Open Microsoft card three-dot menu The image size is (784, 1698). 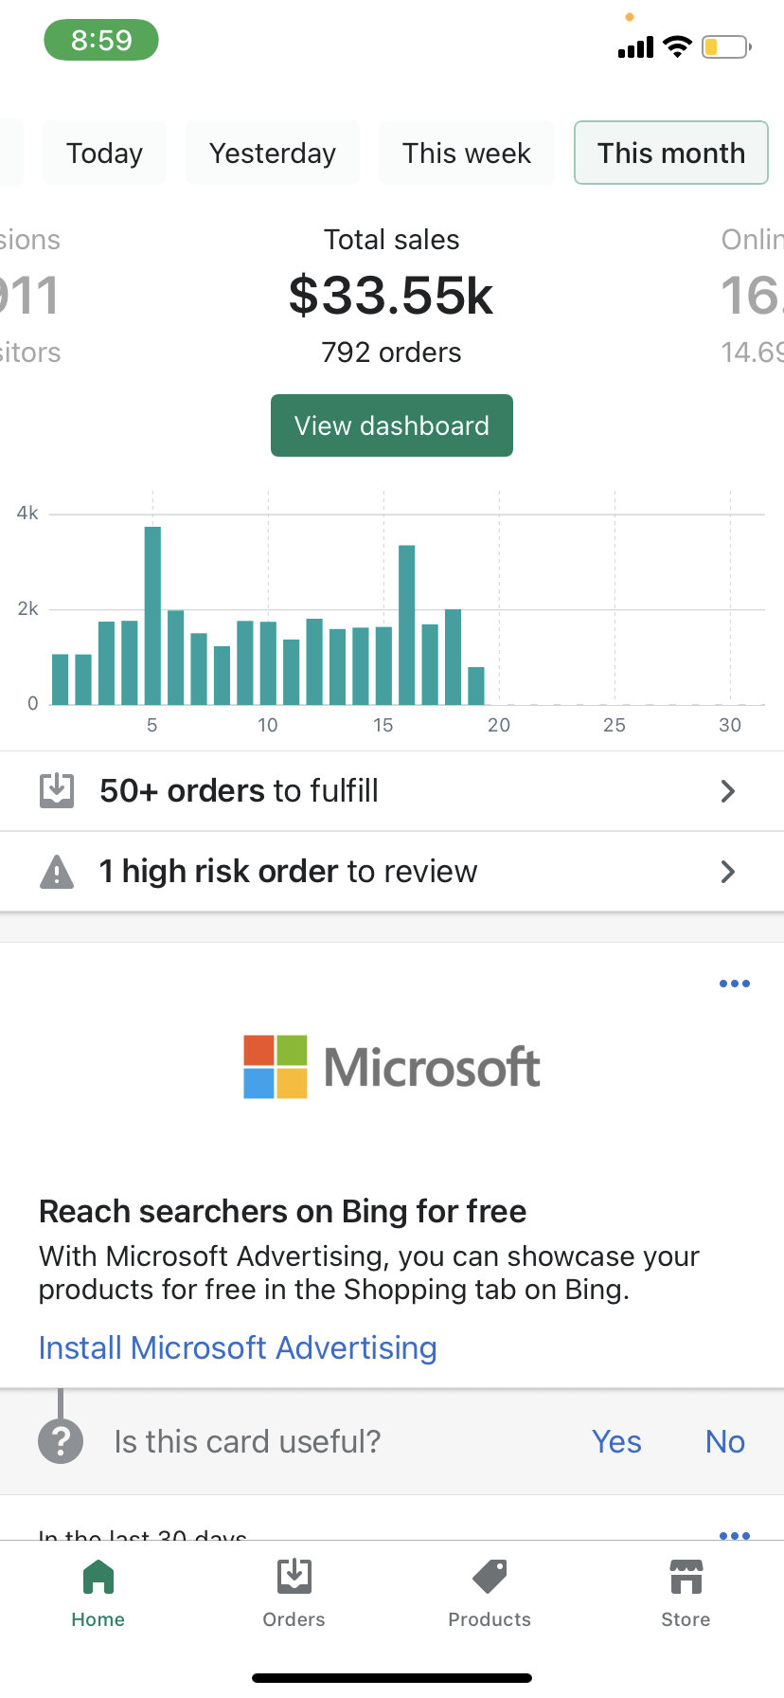pyautogui.click(x=735, y=984)
